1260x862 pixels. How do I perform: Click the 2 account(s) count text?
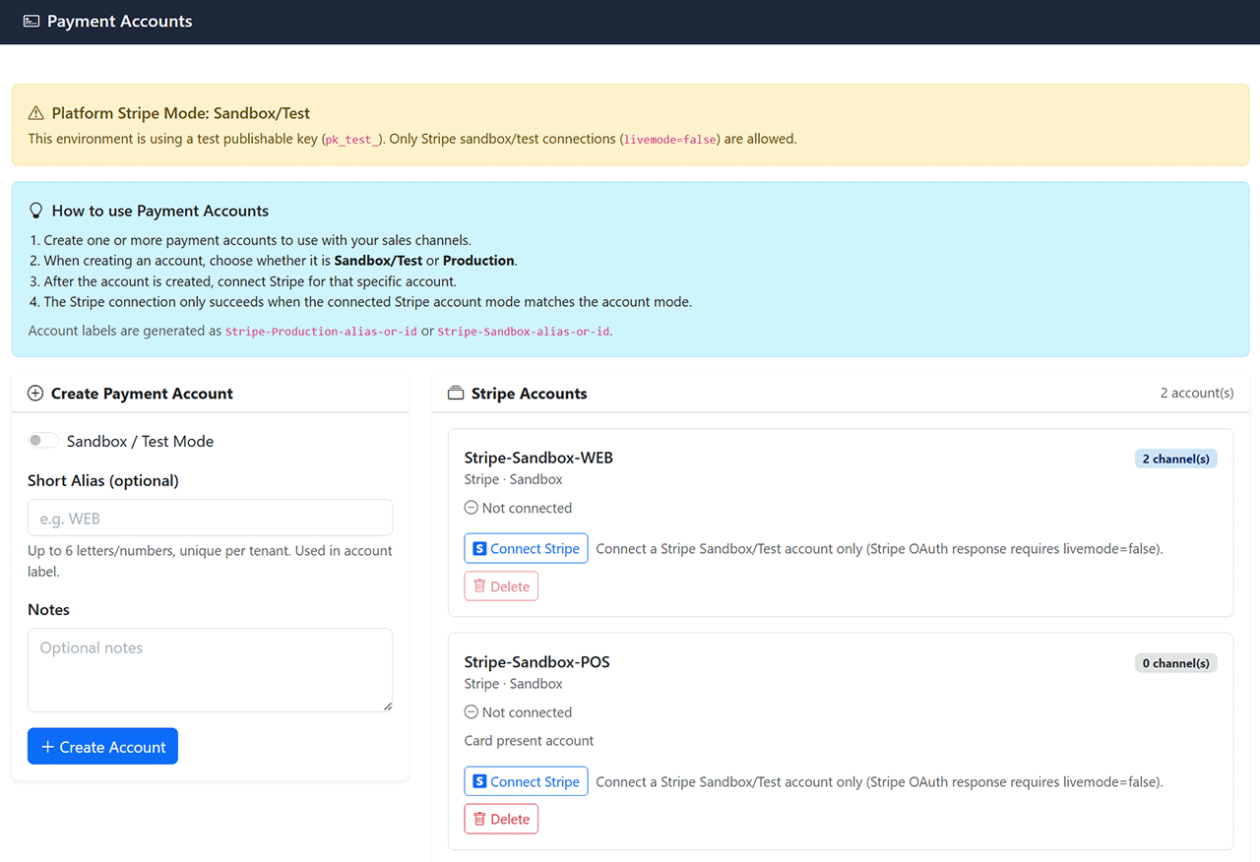pyautogui.click(x=1196, y=393)
